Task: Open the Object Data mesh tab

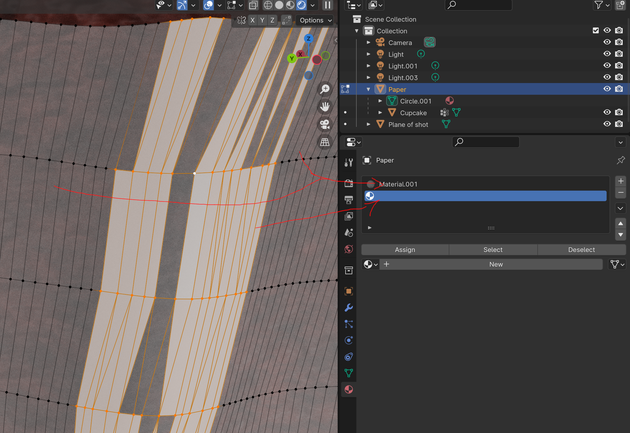Action: point(349,373)
